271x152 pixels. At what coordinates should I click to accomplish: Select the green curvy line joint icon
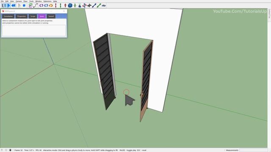tap(99, 5)
